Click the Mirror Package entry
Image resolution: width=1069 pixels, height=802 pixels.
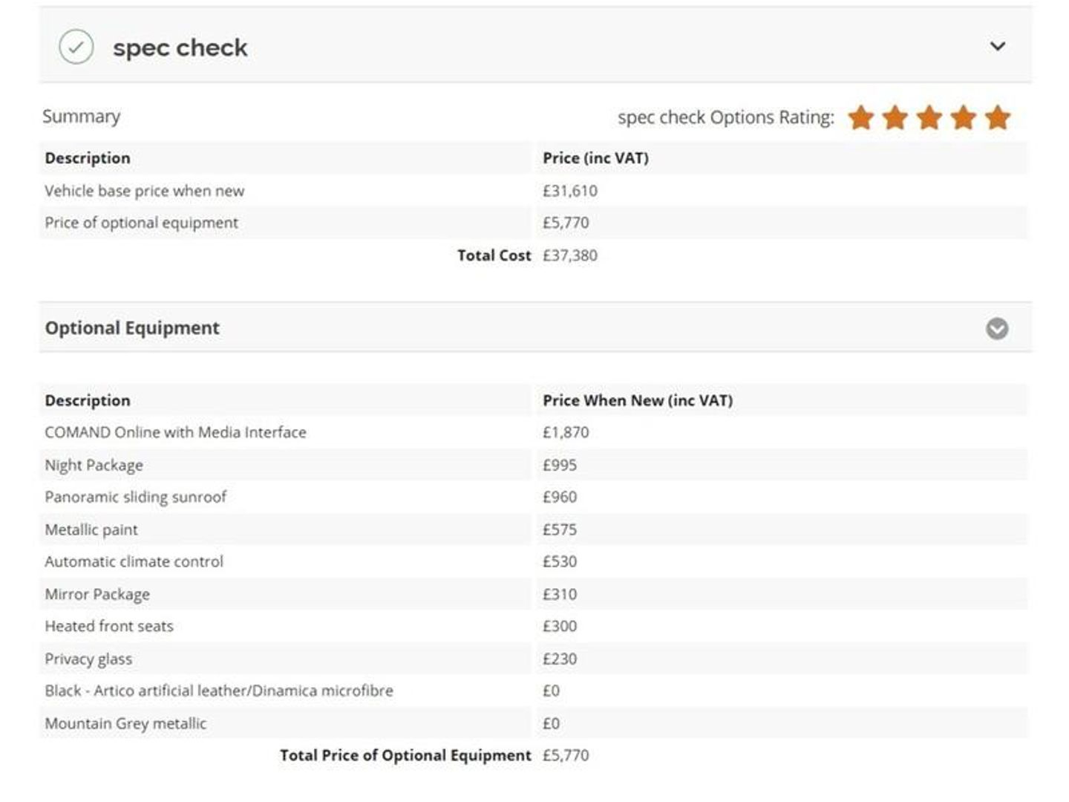[97, 594]
